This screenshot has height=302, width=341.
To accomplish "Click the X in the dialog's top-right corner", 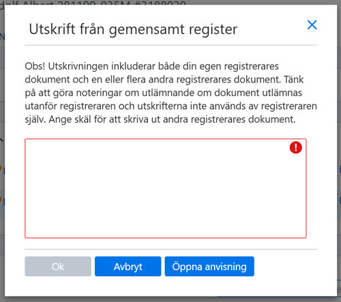I will 312,25.
